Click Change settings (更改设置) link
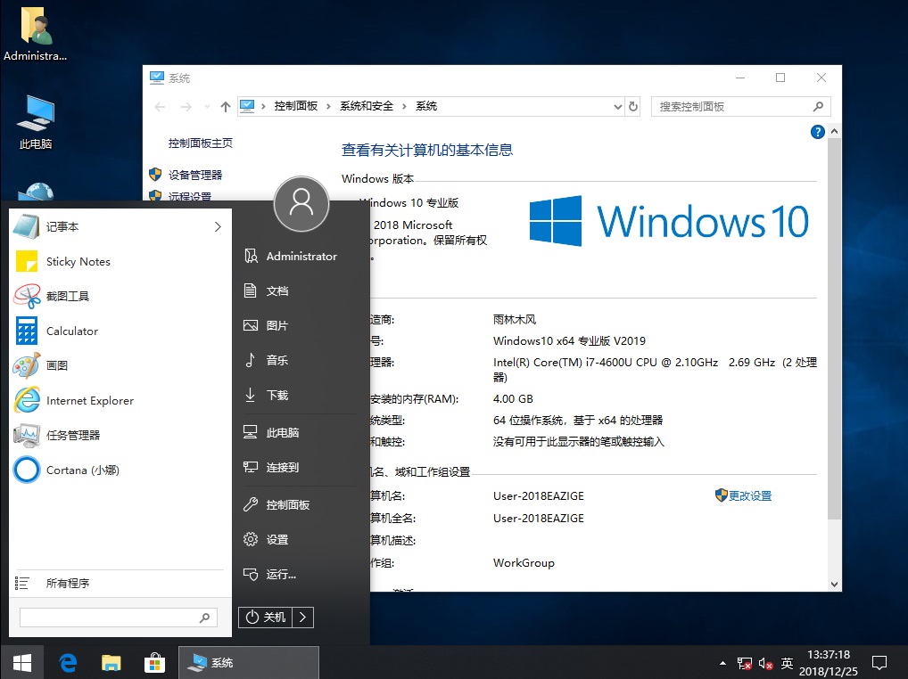Image resolution: width=908 pixels, height=679 pixels. (x=750, y=495)
